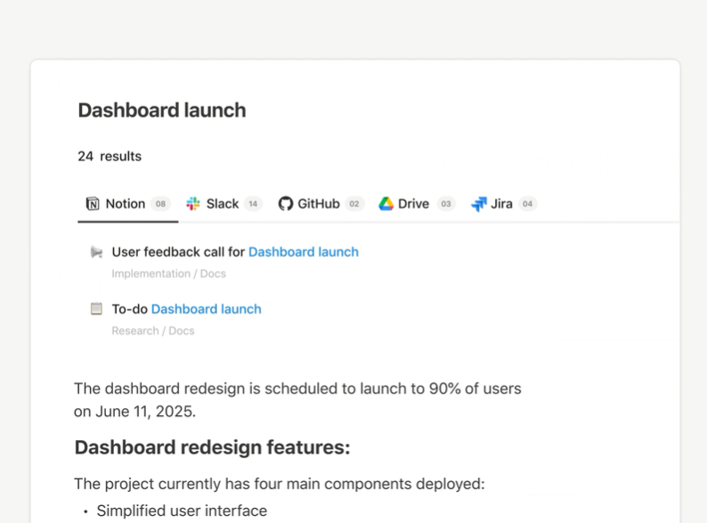The image size is (707, 523).
Task: Click the 08 count badge on Notion
Action: pyautogui.click(x=160, y=204)
